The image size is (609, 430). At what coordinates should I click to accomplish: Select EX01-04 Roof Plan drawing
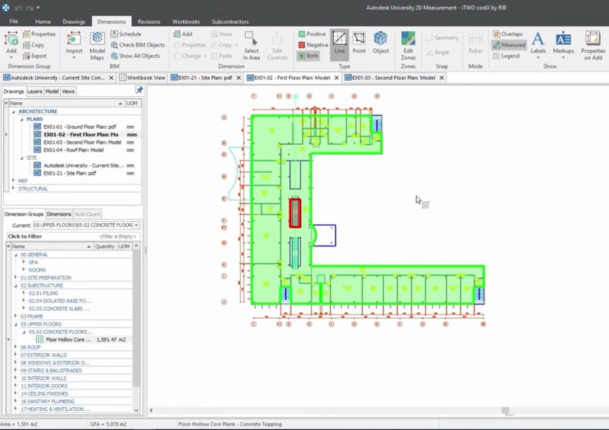(74, 150)
